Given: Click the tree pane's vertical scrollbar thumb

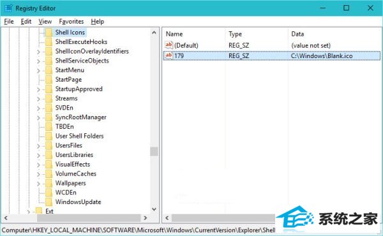Looking at the screenshot, I should [154, 151].
